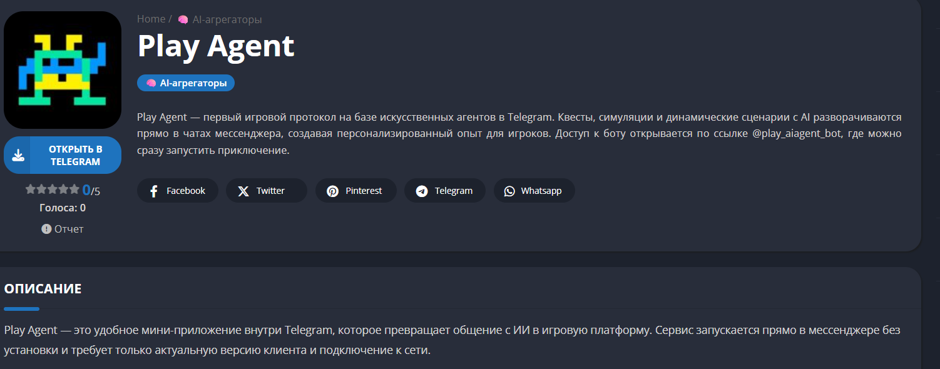940x369 pixels.
Task: Rate the app with the third star
Action: pos(53,189)
